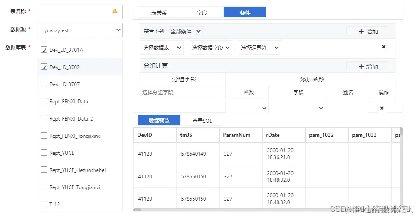This screenshot has height=217, width=416.
Task: Click the pam_1033 column header
Action: coord(370,135)
